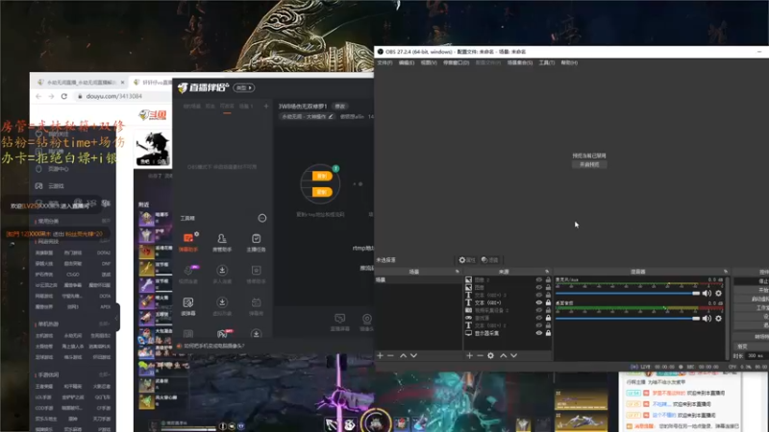Open OBS 停靠窗口(D) menu

456,62
